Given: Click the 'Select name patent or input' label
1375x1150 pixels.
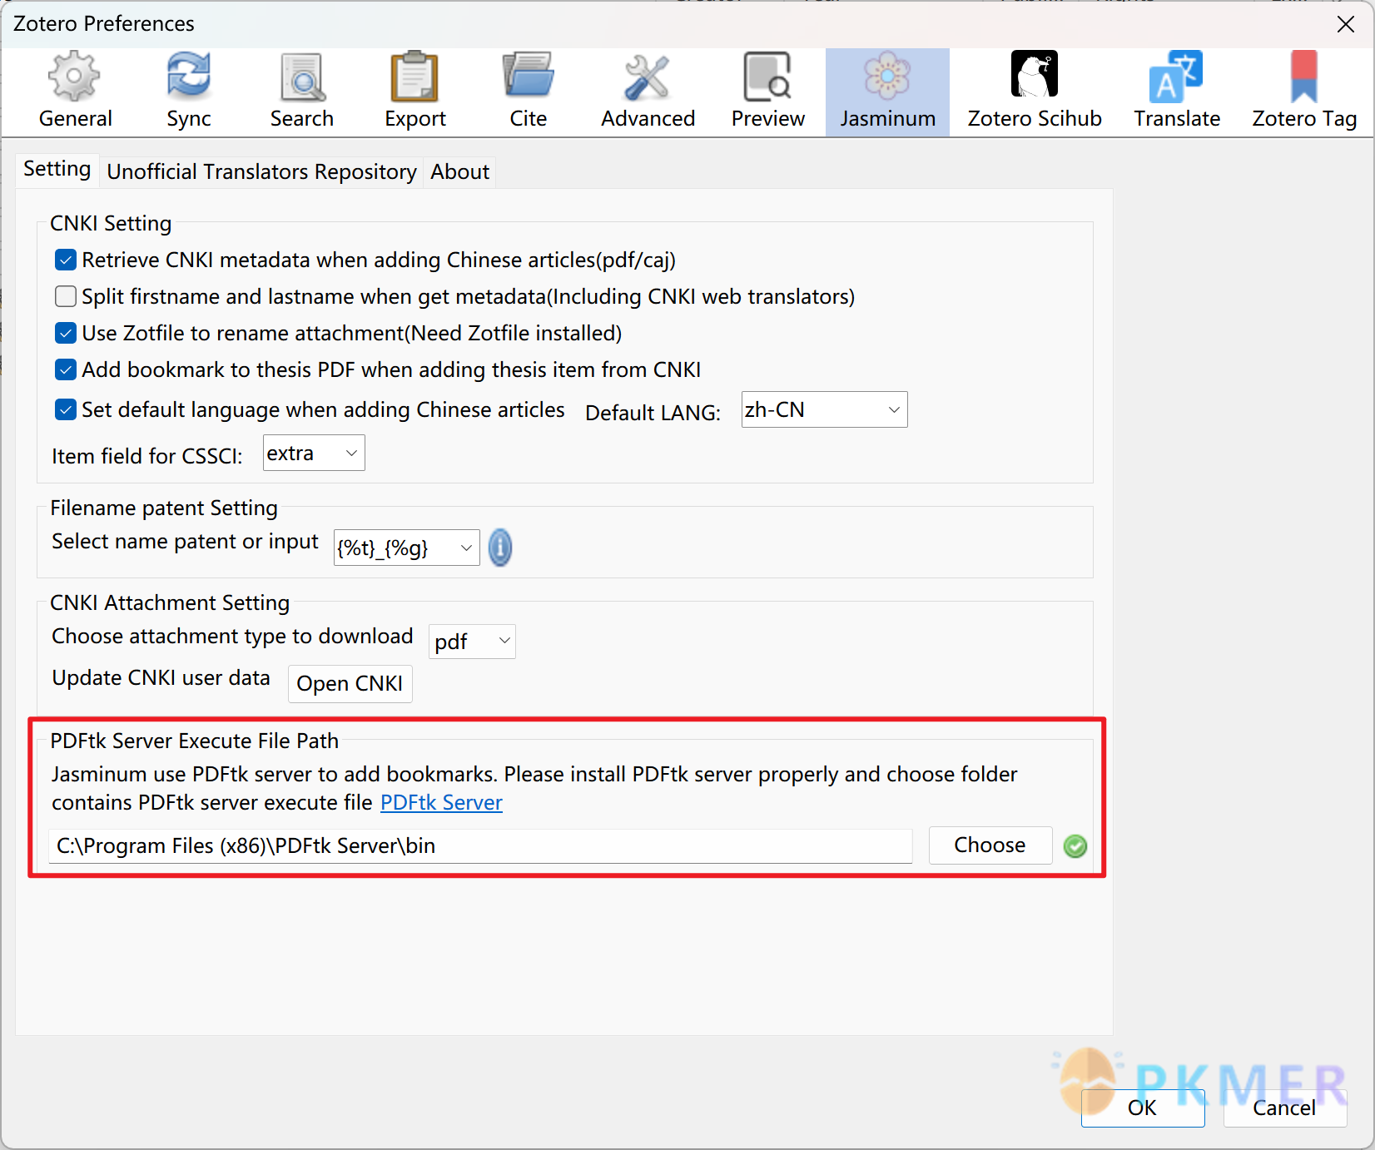Looking at the screenshot, I should [185, 542].
